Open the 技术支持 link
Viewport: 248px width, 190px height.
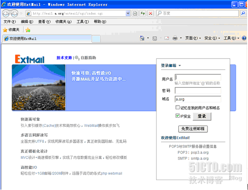click(x=64, y=58)
